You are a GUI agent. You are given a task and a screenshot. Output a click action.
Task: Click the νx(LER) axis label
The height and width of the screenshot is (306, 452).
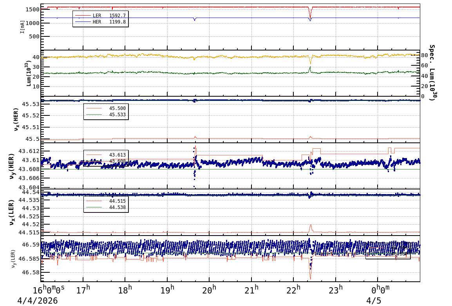click(x=12, y=212)
